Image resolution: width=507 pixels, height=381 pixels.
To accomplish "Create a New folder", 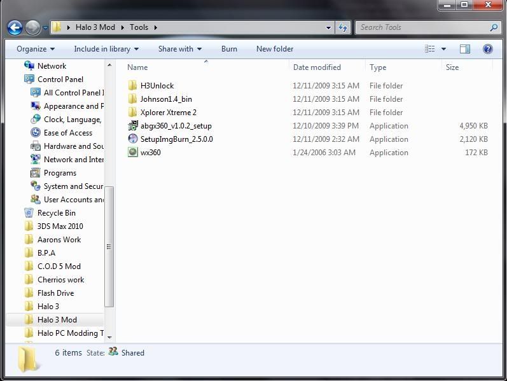I will coord(275,49).
